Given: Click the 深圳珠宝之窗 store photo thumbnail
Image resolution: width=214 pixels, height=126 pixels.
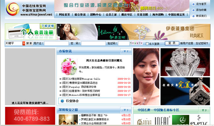Looking at the screenshot, I should pyautogui.click(x=68, y=120).
